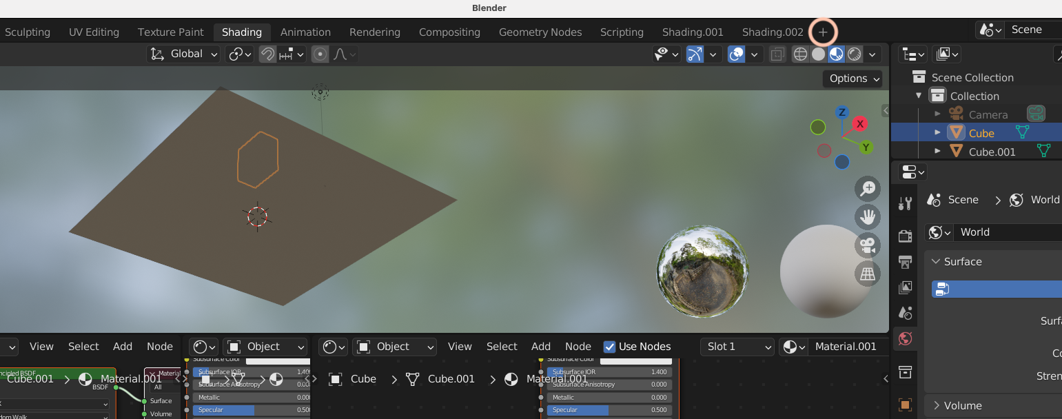The width and height of the screenshot is (1062, 419).
Task: Select the Tool properties tab
Action: click(905, 203)
